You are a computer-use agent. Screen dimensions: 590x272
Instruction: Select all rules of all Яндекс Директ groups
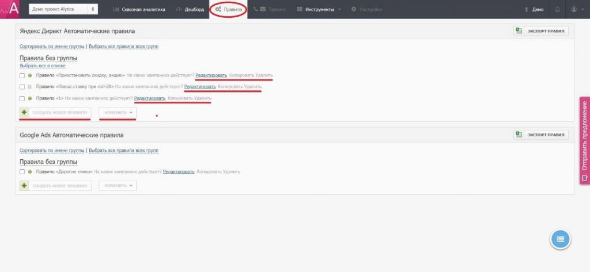point(123,46)
